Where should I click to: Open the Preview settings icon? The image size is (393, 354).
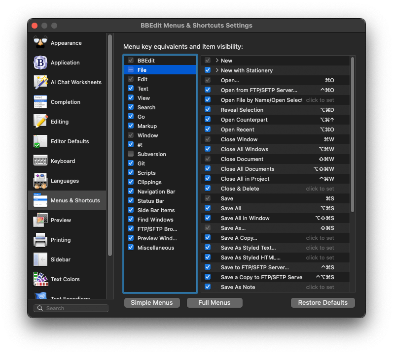(40, 220)
